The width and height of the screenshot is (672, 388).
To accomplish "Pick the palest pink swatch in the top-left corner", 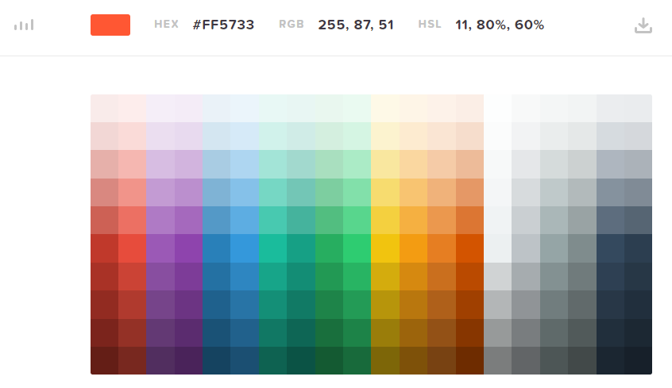I will [105, 109].
